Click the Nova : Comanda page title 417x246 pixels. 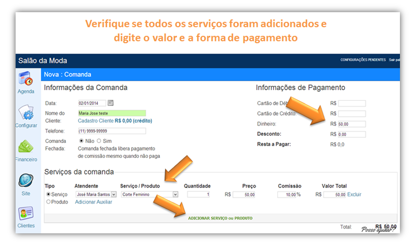68,75
